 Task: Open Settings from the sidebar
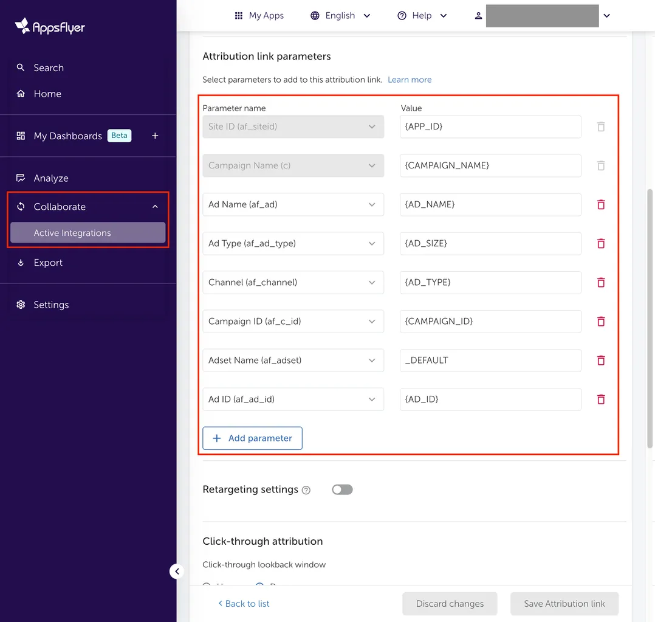pyautogui.click(x=21, y=304)
